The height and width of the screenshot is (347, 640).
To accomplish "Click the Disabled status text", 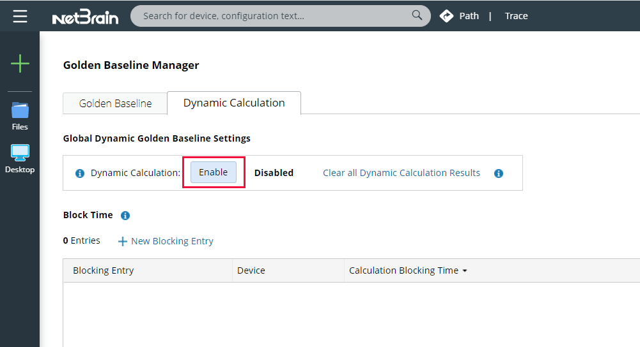I will (274, 173).
